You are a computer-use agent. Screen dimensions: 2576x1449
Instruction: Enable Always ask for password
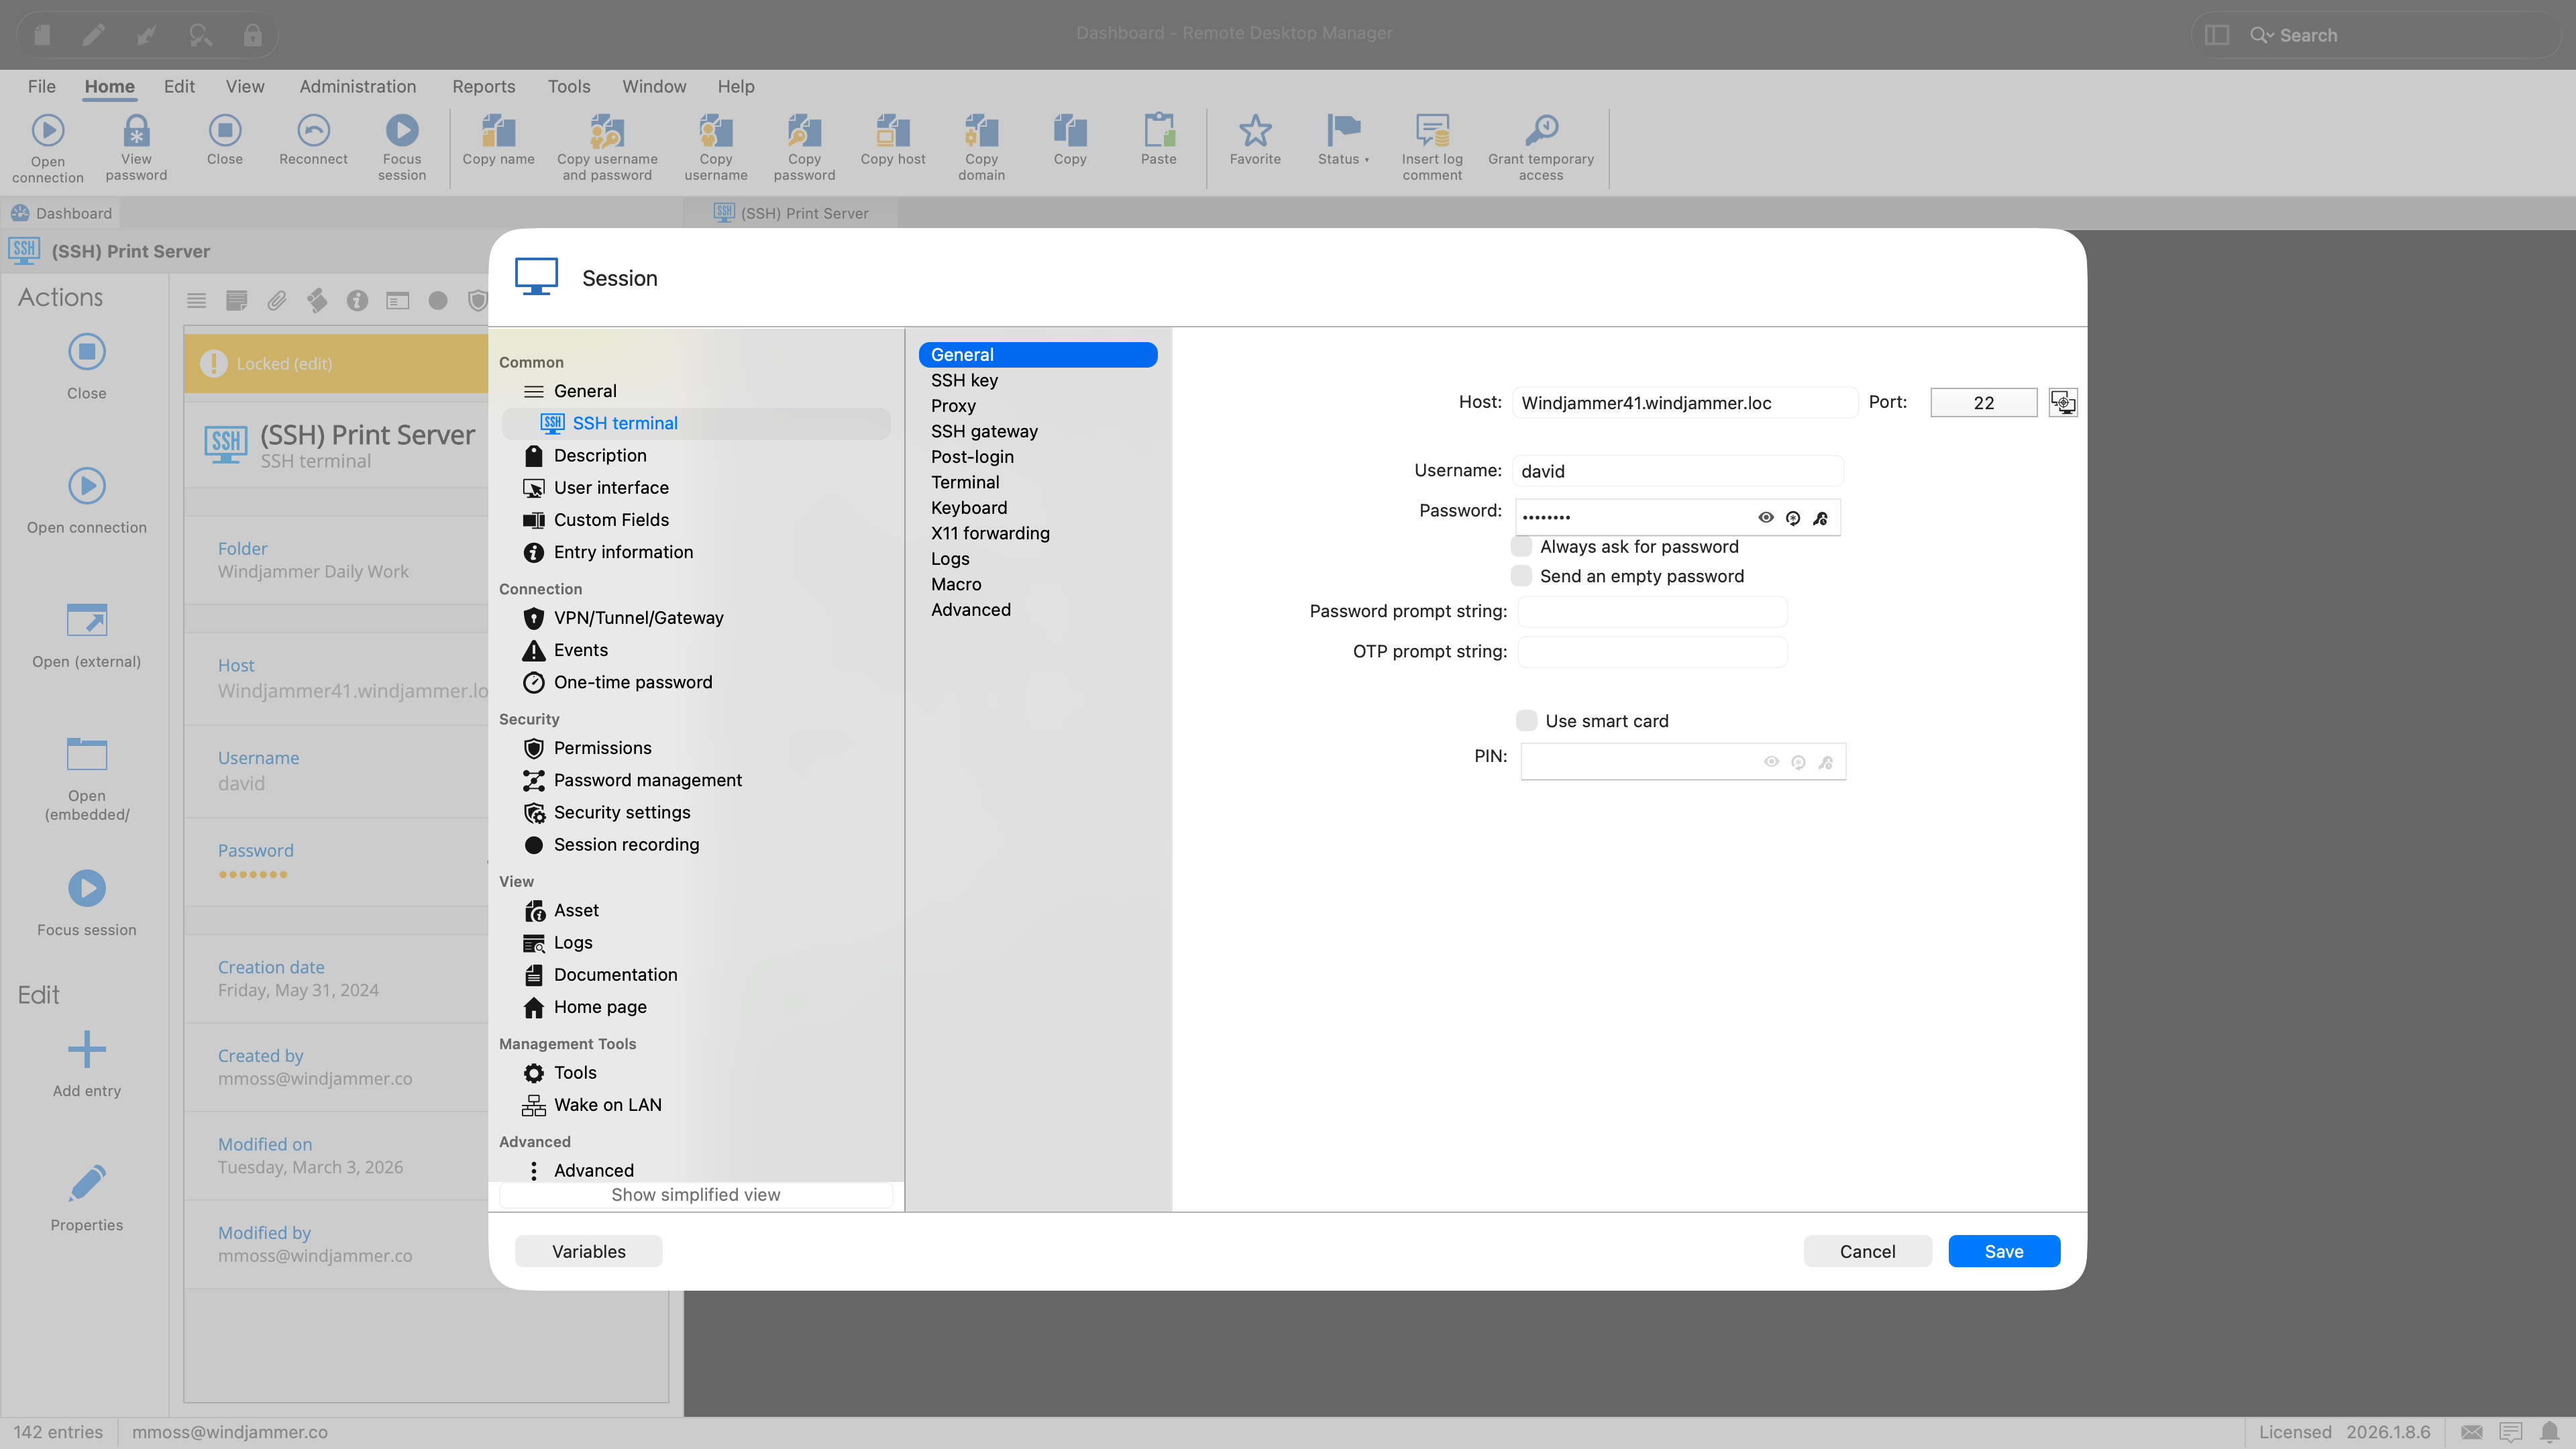[1521, 546]
